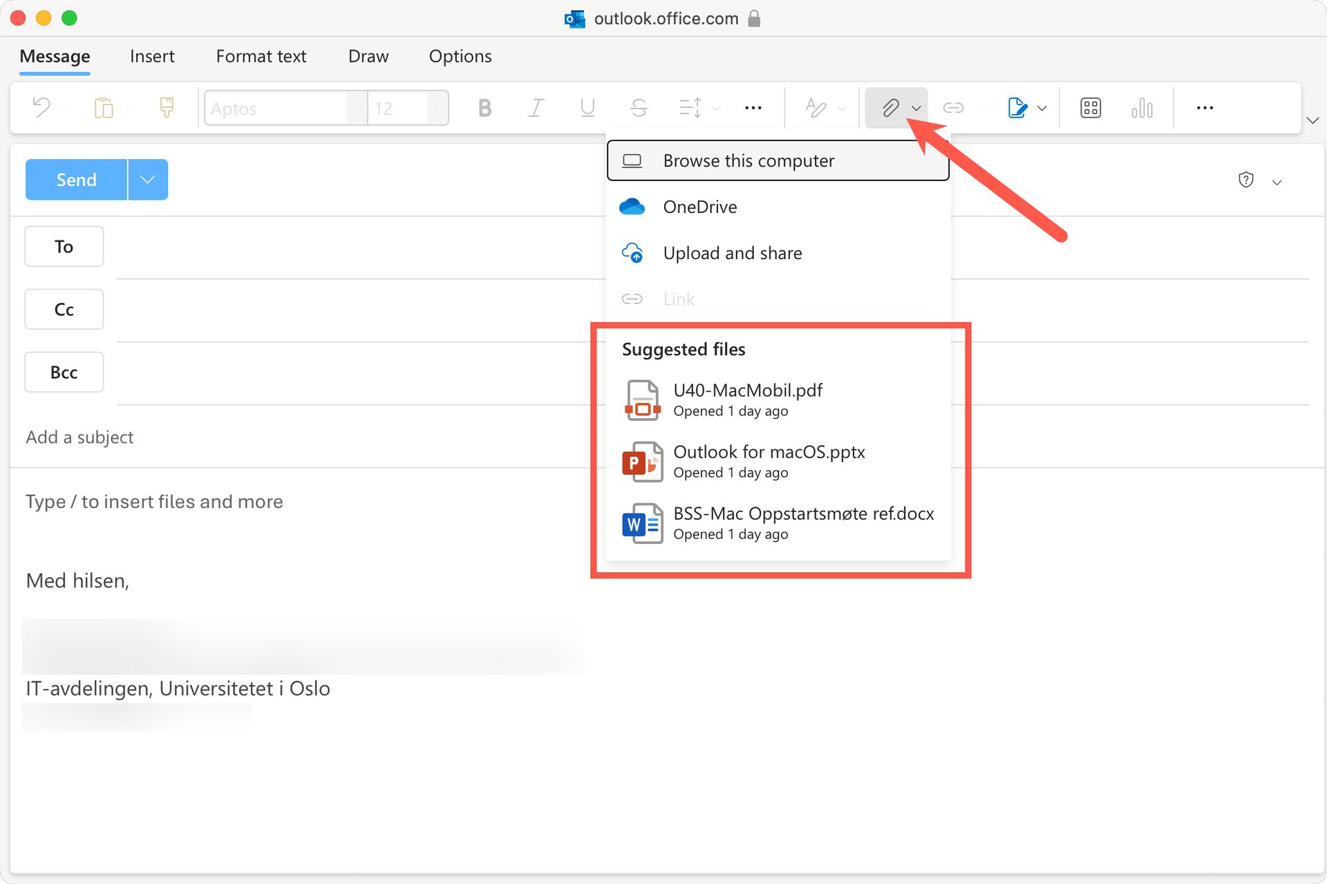Expand the Signature dropdown arrow
The width and height of the screenshot is (1327, 884).
(x=1042, y=109)
